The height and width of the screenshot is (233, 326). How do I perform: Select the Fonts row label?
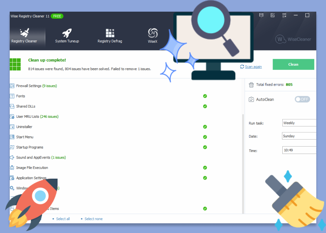[x=21, y=96]
